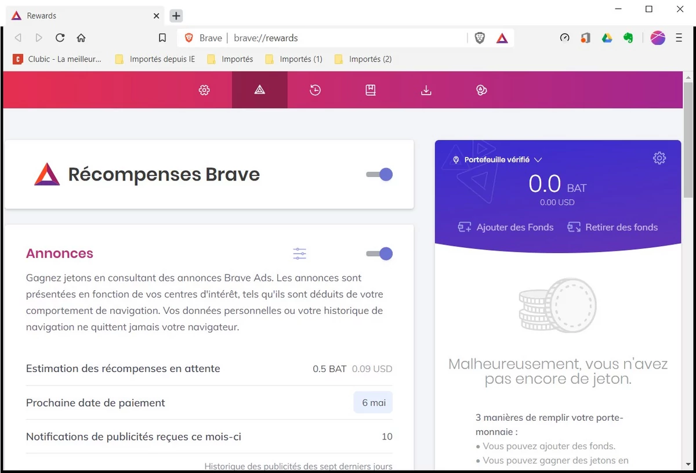696x473 pixels.
Task: Click Vous pouvez ajouter des fonds bullet
Action: pyautogui.click(x=545, y=446)
